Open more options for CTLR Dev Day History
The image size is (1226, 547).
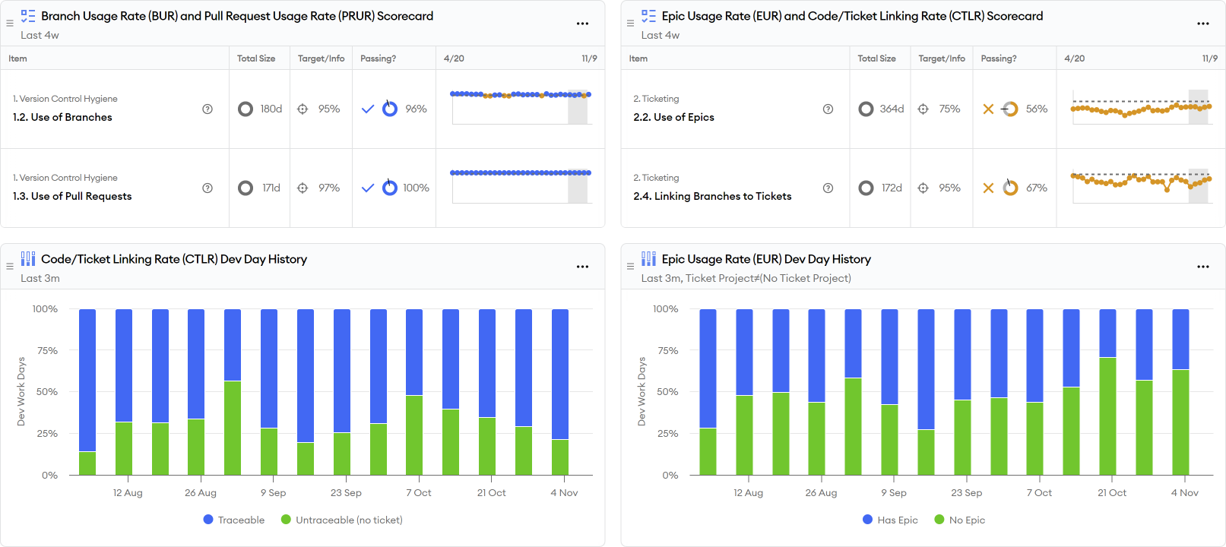click(x=582, y=267)
